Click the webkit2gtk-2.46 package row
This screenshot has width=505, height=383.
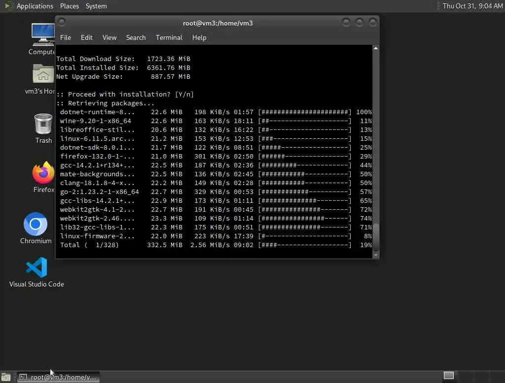[216, 218]
